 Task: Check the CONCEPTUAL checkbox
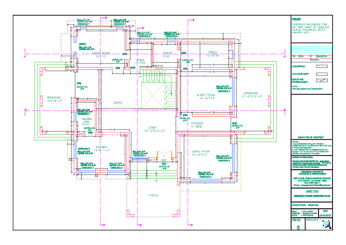point(322,66)
